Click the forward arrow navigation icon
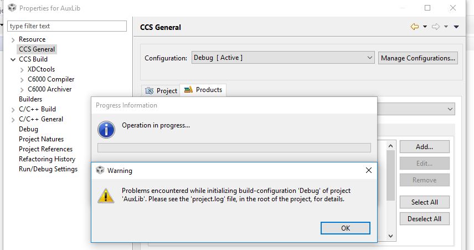Viewport: 474px width, 250px height. pos(436,27)
